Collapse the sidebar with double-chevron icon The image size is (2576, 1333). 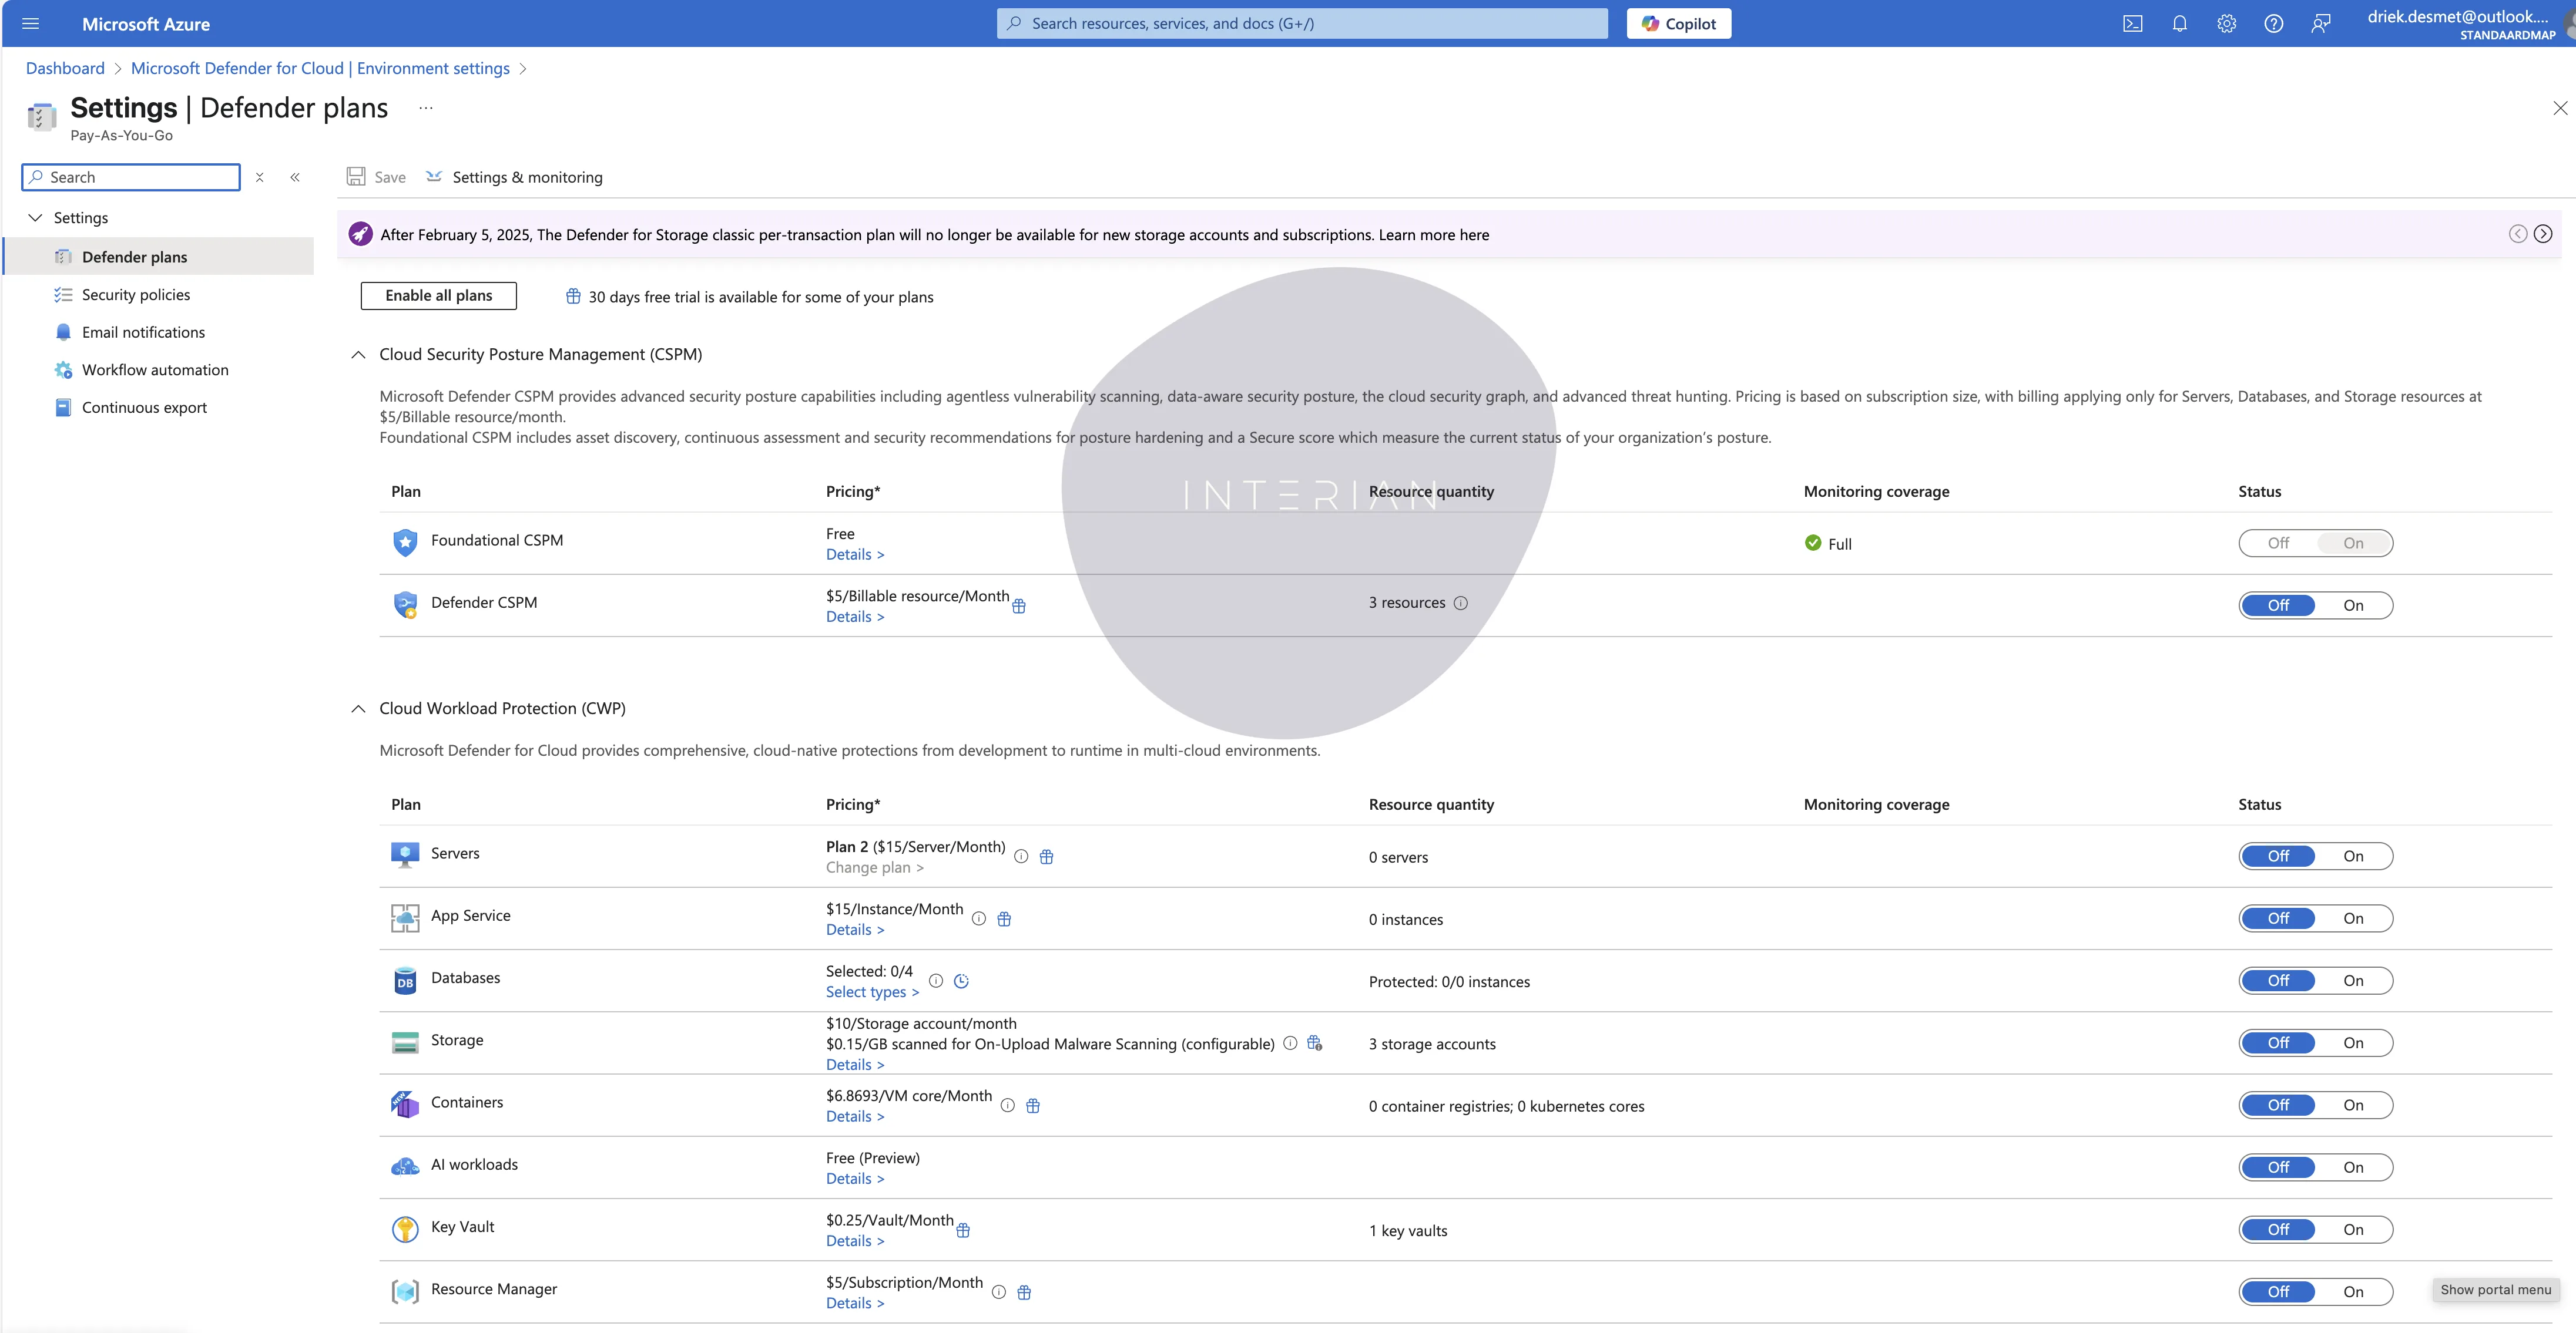pyautogui.click(x=295, y=177)
